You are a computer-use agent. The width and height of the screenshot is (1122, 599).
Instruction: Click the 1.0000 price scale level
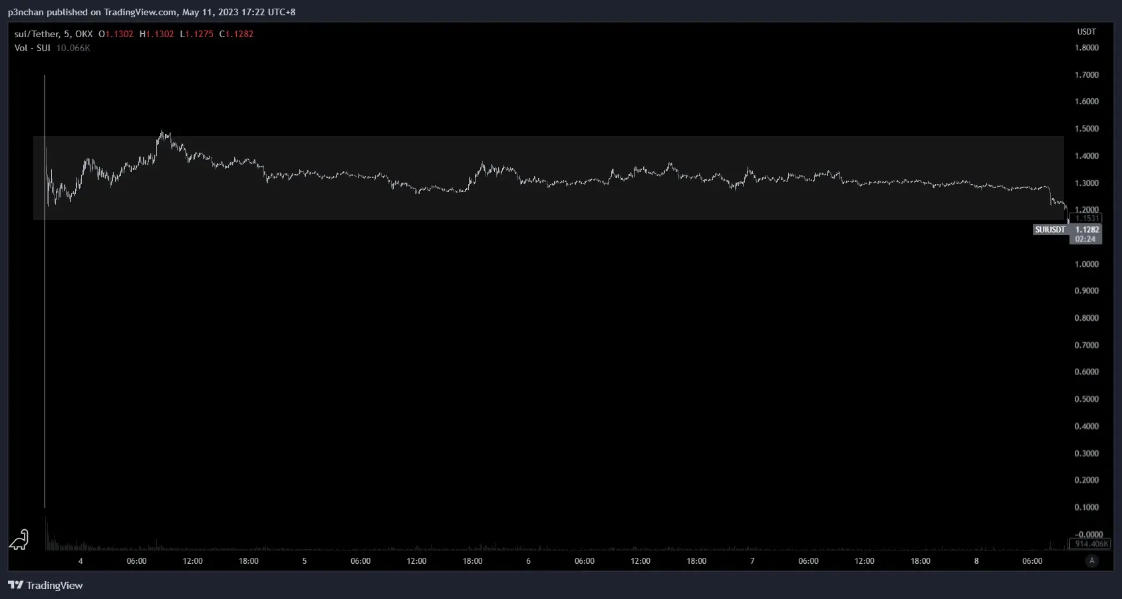pos(1087,264)
